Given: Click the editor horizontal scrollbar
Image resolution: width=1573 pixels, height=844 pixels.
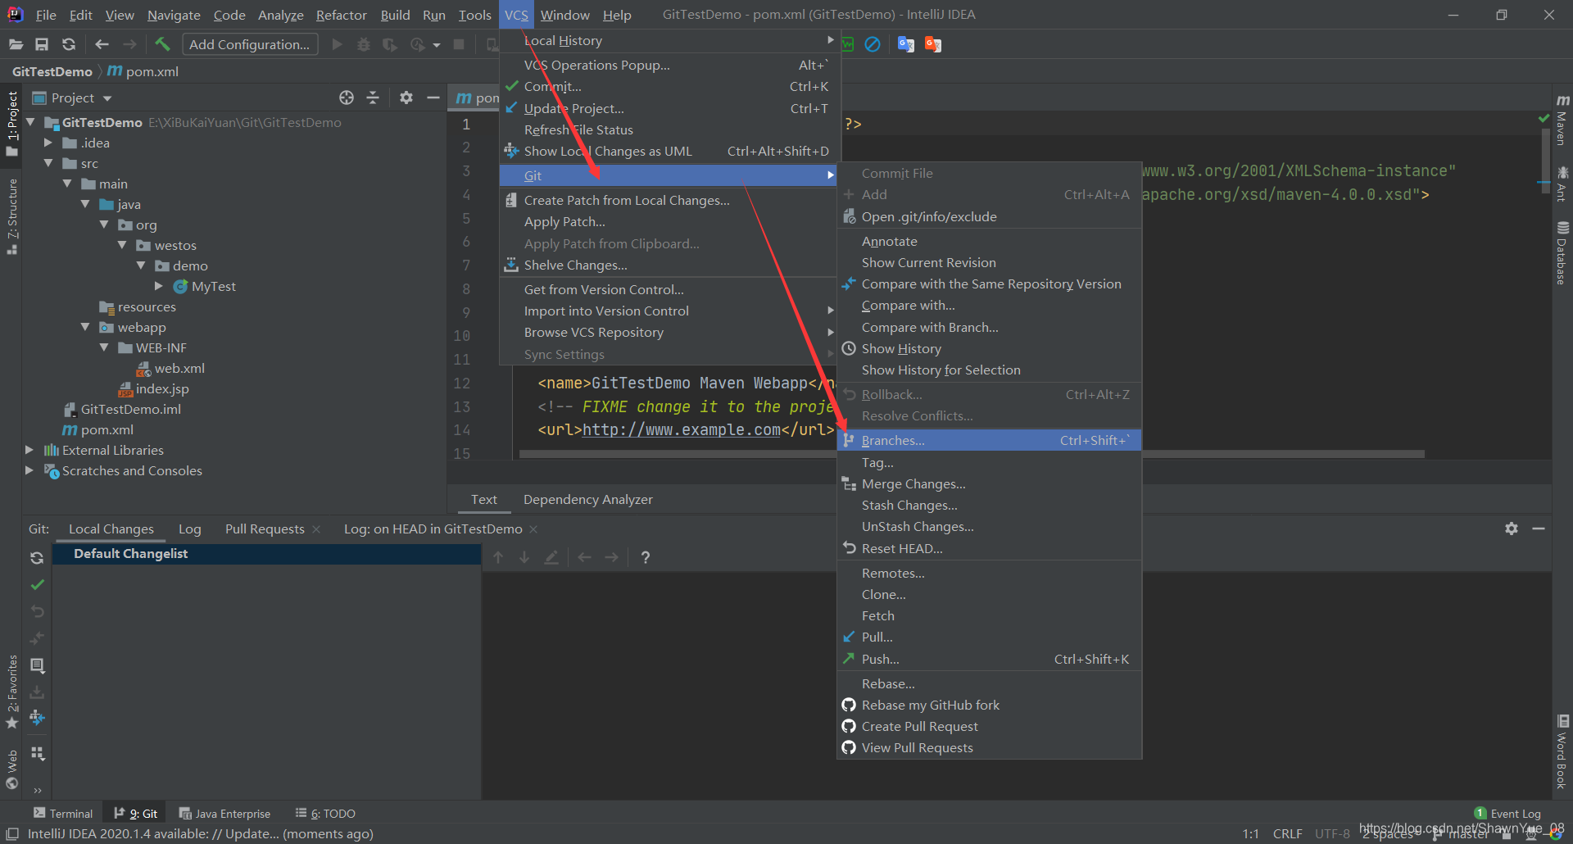Looking at the screenshot, I should click(x=971, y=454).
